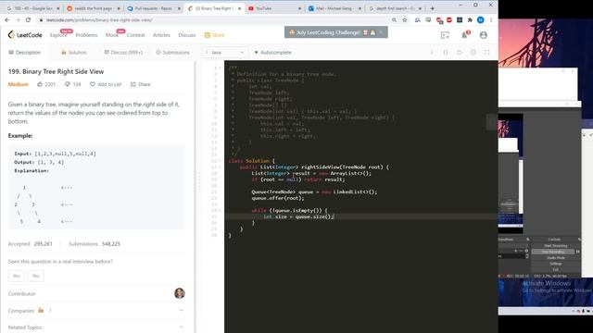Enable Studio Mode in OBS
593x333 pixels.
[x=555, y=257]
